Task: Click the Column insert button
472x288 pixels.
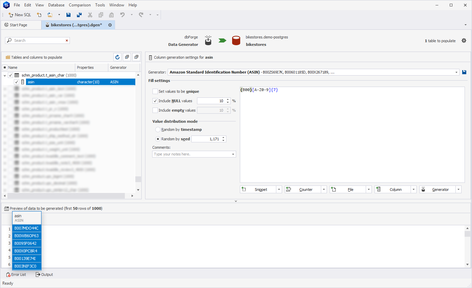Action: click(x=393, y=190)
